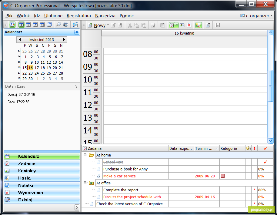
Task: Switch to five-day work week view icon
Action: [x=28, y=25]
